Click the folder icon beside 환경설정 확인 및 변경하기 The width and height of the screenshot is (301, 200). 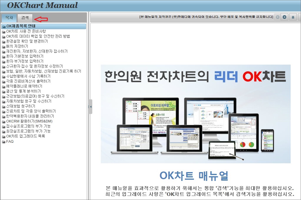(x=4, y=42)
